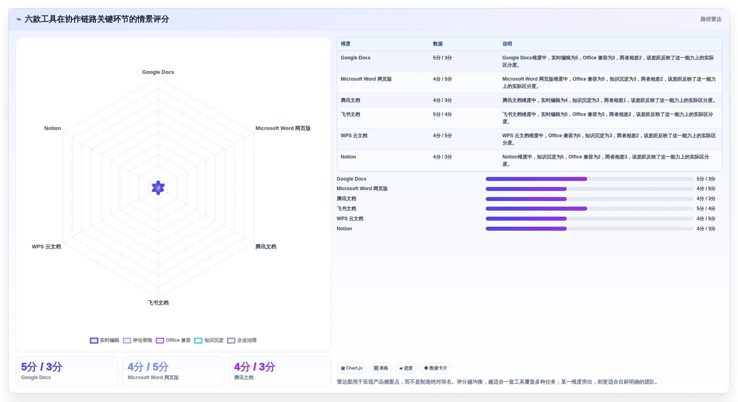Click the 腾讯文档 radar axis label
This screenshot has height=402, width=738.
coord(266,247)
